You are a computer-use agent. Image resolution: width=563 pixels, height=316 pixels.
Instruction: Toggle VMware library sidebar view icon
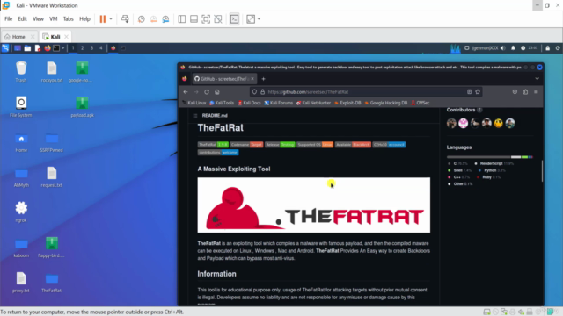pos(182,19)
